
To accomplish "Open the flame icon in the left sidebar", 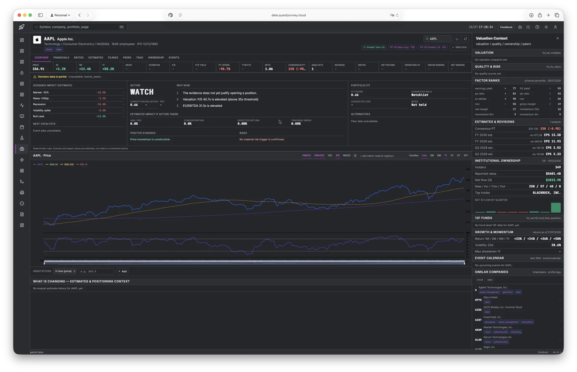I will 22,73.
